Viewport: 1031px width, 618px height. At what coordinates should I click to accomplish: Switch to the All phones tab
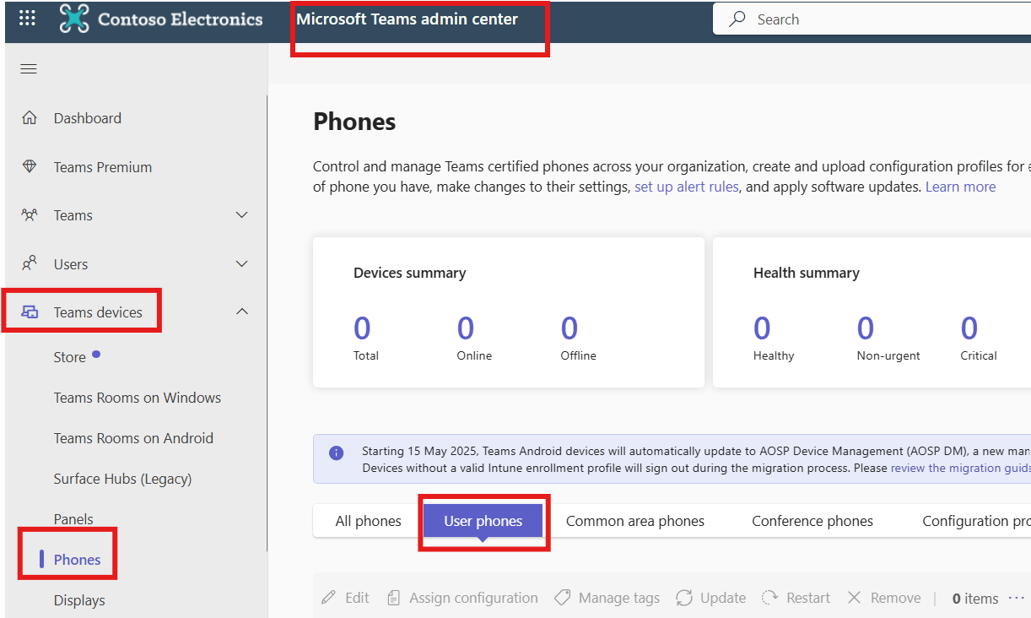[368, 521]
